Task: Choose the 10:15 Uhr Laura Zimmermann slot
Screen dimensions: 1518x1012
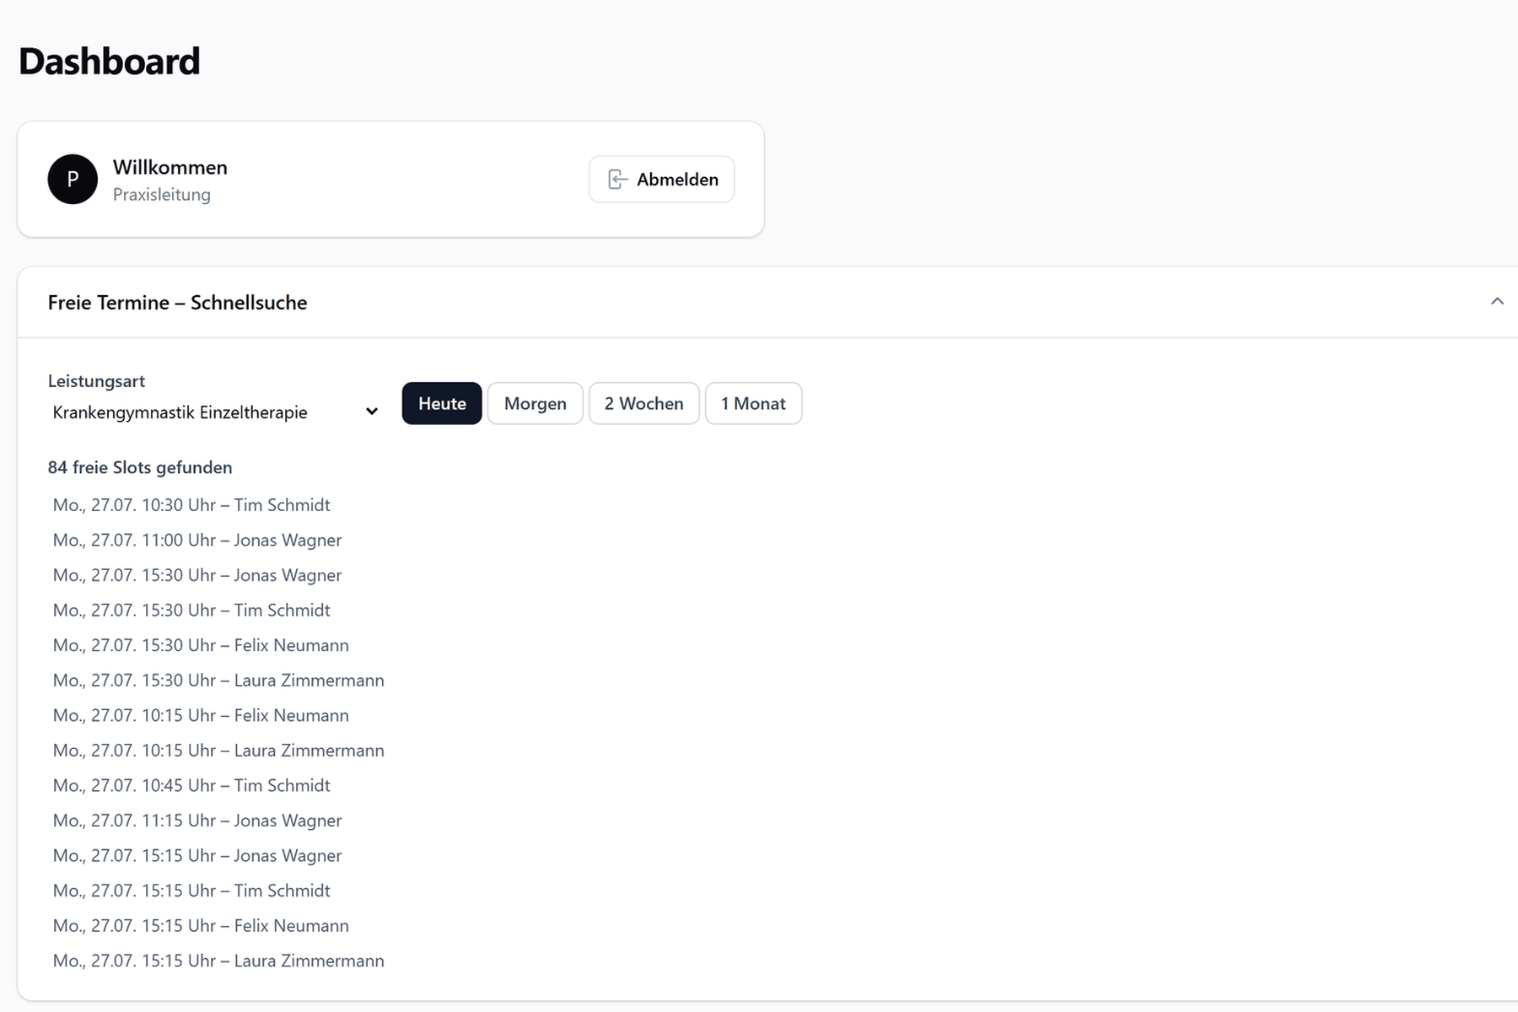Action: (218, 751)
